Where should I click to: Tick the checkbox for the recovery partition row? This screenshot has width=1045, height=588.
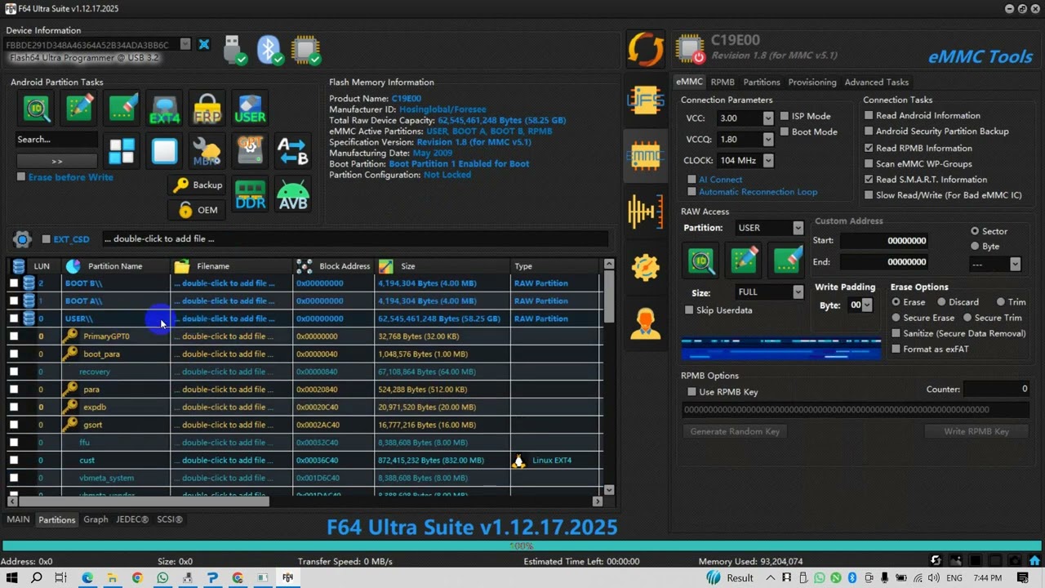click(x=14, y=372)
